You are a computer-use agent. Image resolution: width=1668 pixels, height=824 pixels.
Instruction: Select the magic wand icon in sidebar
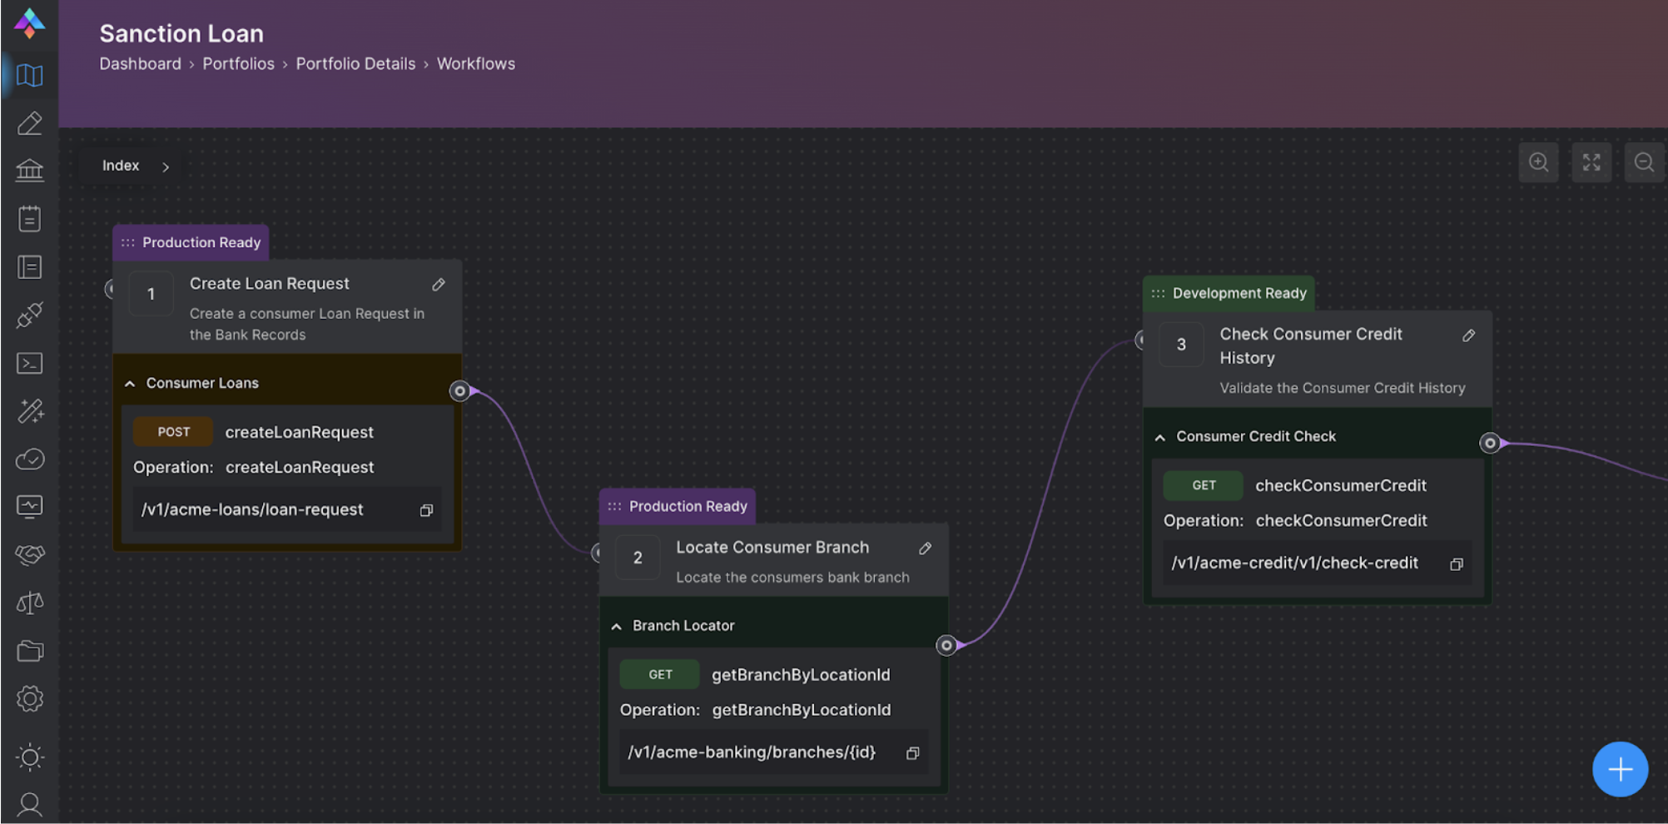click(30, 410)
